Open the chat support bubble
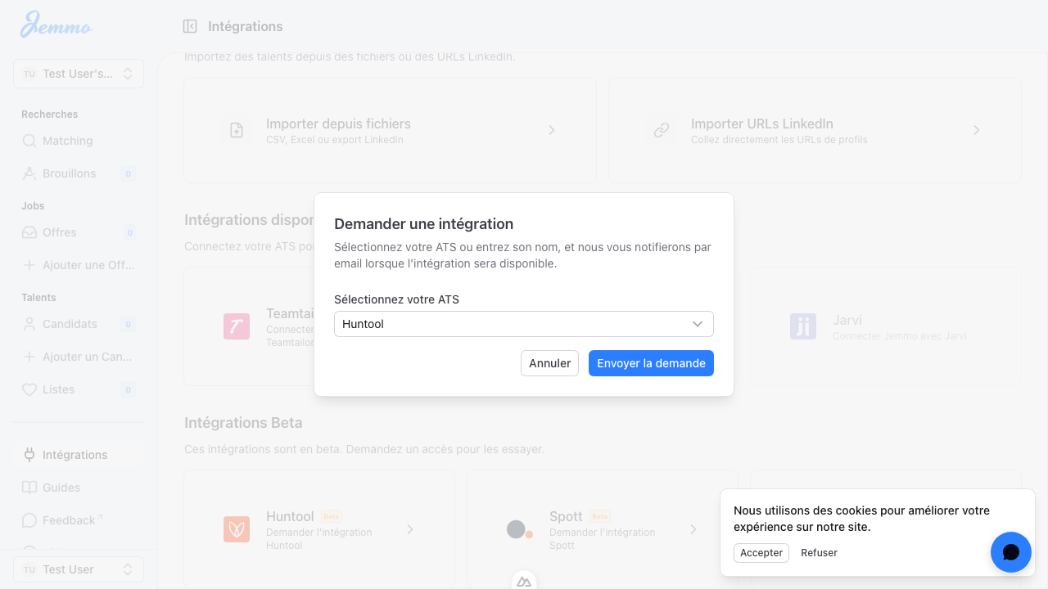The height and width of the screenshot is (589, 1048). click(1010, 552)
